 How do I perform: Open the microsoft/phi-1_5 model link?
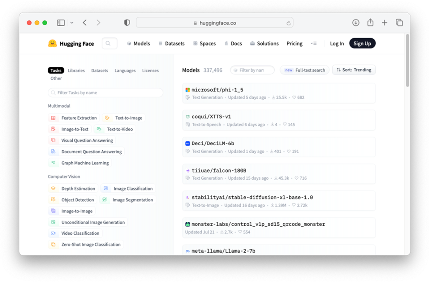217,90
